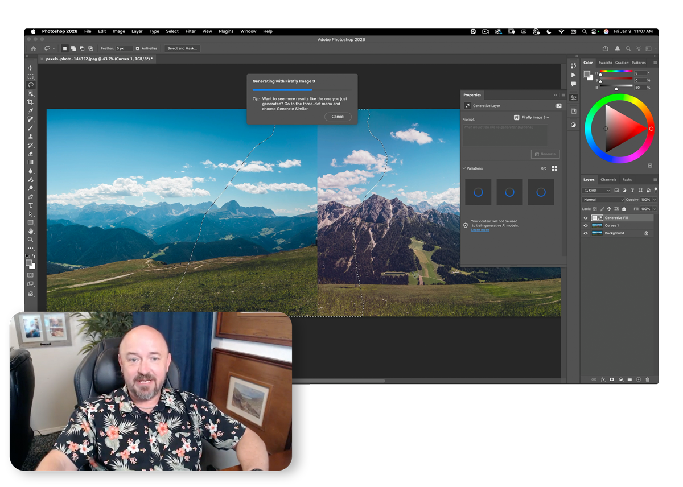683x487 pixels.
Task: Hide the Curves 1 layer
Action: [585, 226]
